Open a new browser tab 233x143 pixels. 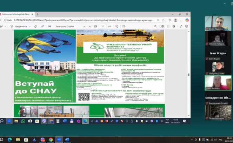point(38,14)
